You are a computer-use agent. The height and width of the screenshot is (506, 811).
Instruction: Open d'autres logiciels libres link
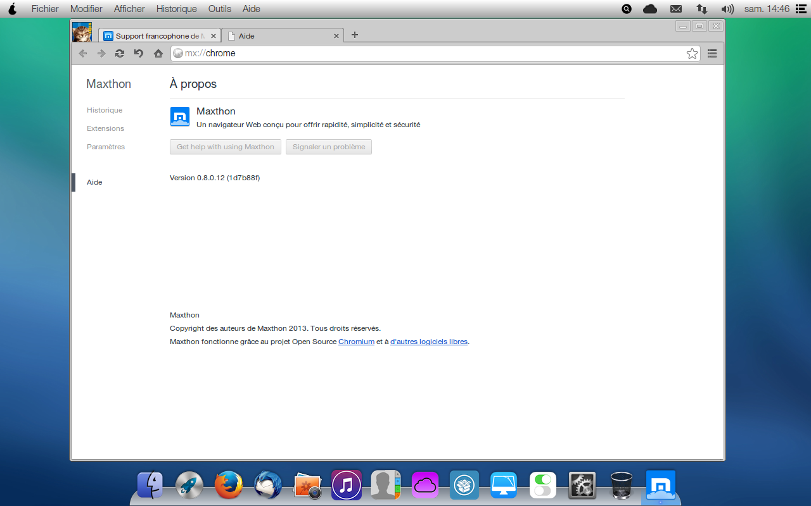[429, 342]
